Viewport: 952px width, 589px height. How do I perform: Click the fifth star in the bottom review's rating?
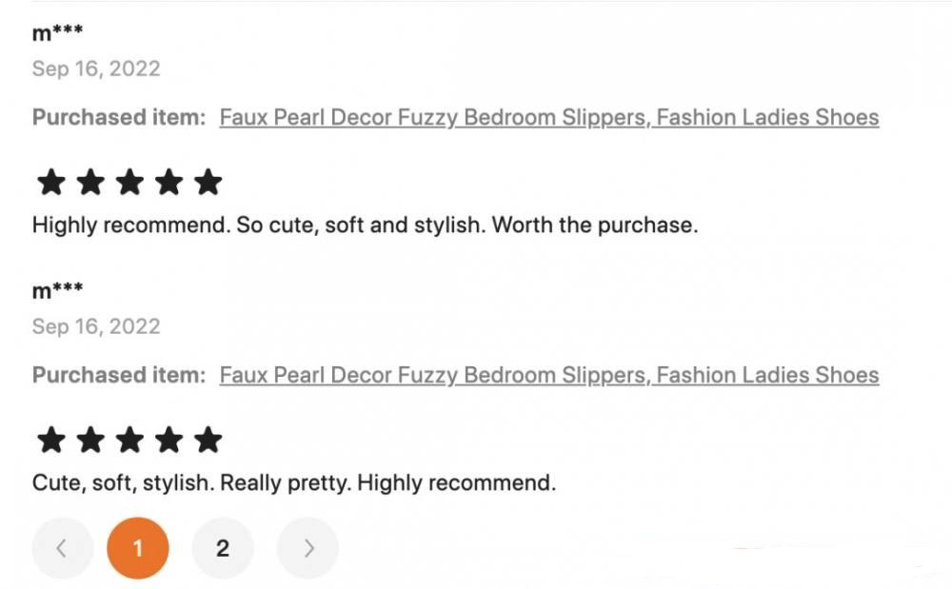[x=208, y=440]
